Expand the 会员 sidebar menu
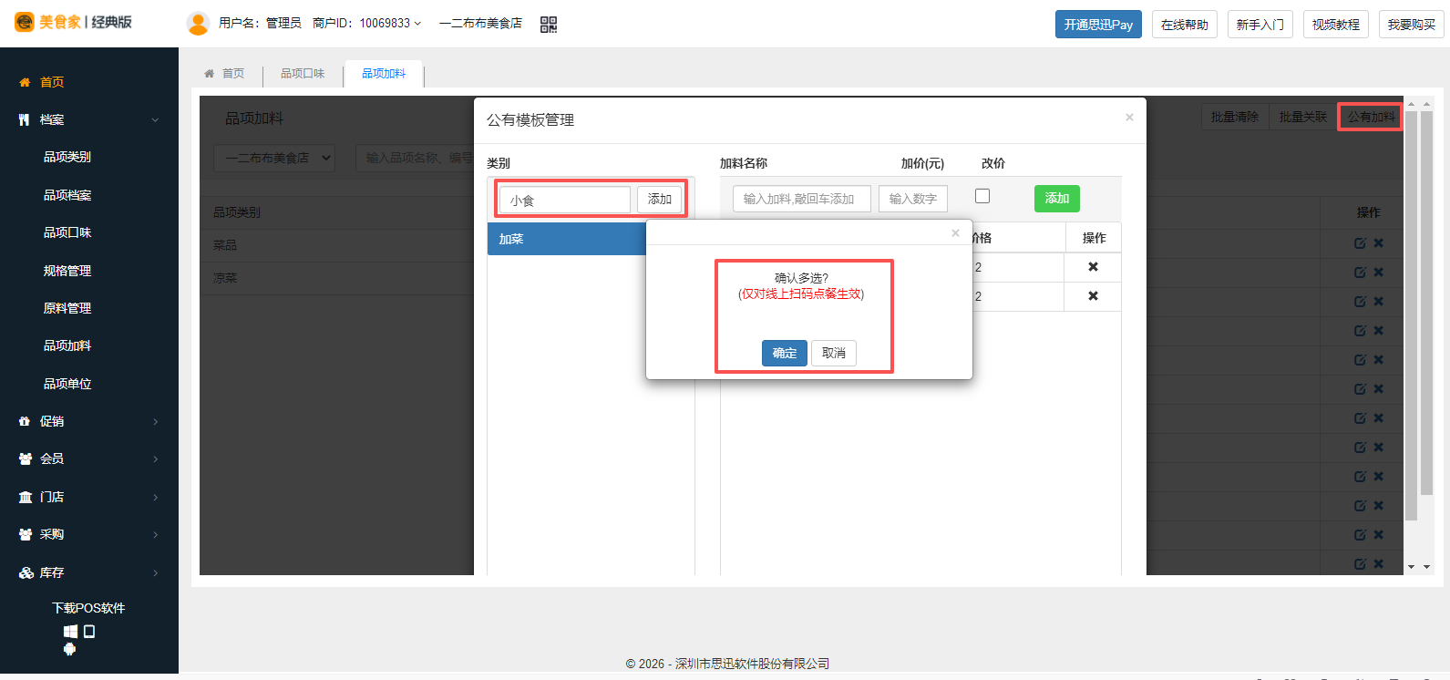Screen dimensions: 1450x680 [x=155, y=458]
